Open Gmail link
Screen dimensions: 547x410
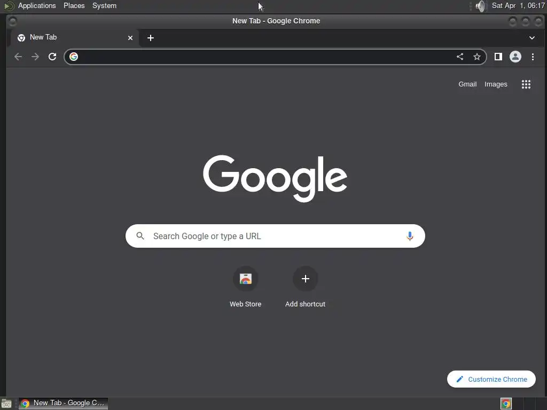pos(467,84)
